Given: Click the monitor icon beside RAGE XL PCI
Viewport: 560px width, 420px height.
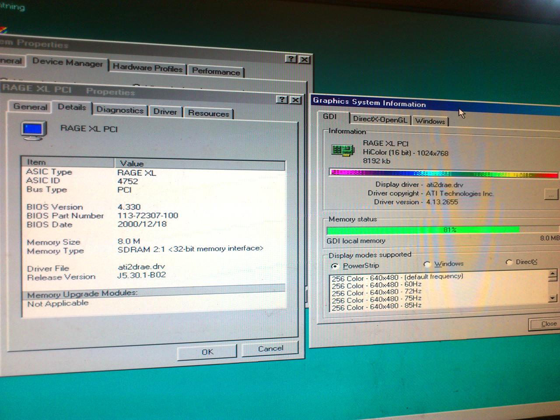Looking at the screenshot, I should 34,131.
